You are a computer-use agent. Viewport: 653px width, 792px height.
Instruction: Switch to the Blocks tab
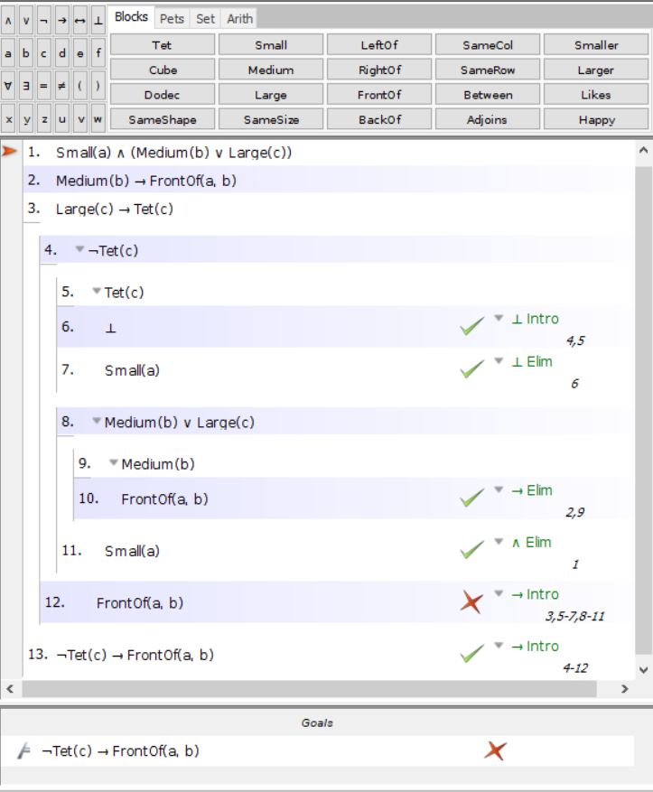131,18
